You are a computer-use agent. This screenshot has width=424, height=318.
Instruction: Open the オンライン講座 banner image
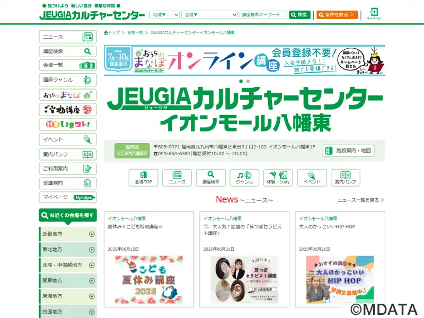click(x=244, y=60)
